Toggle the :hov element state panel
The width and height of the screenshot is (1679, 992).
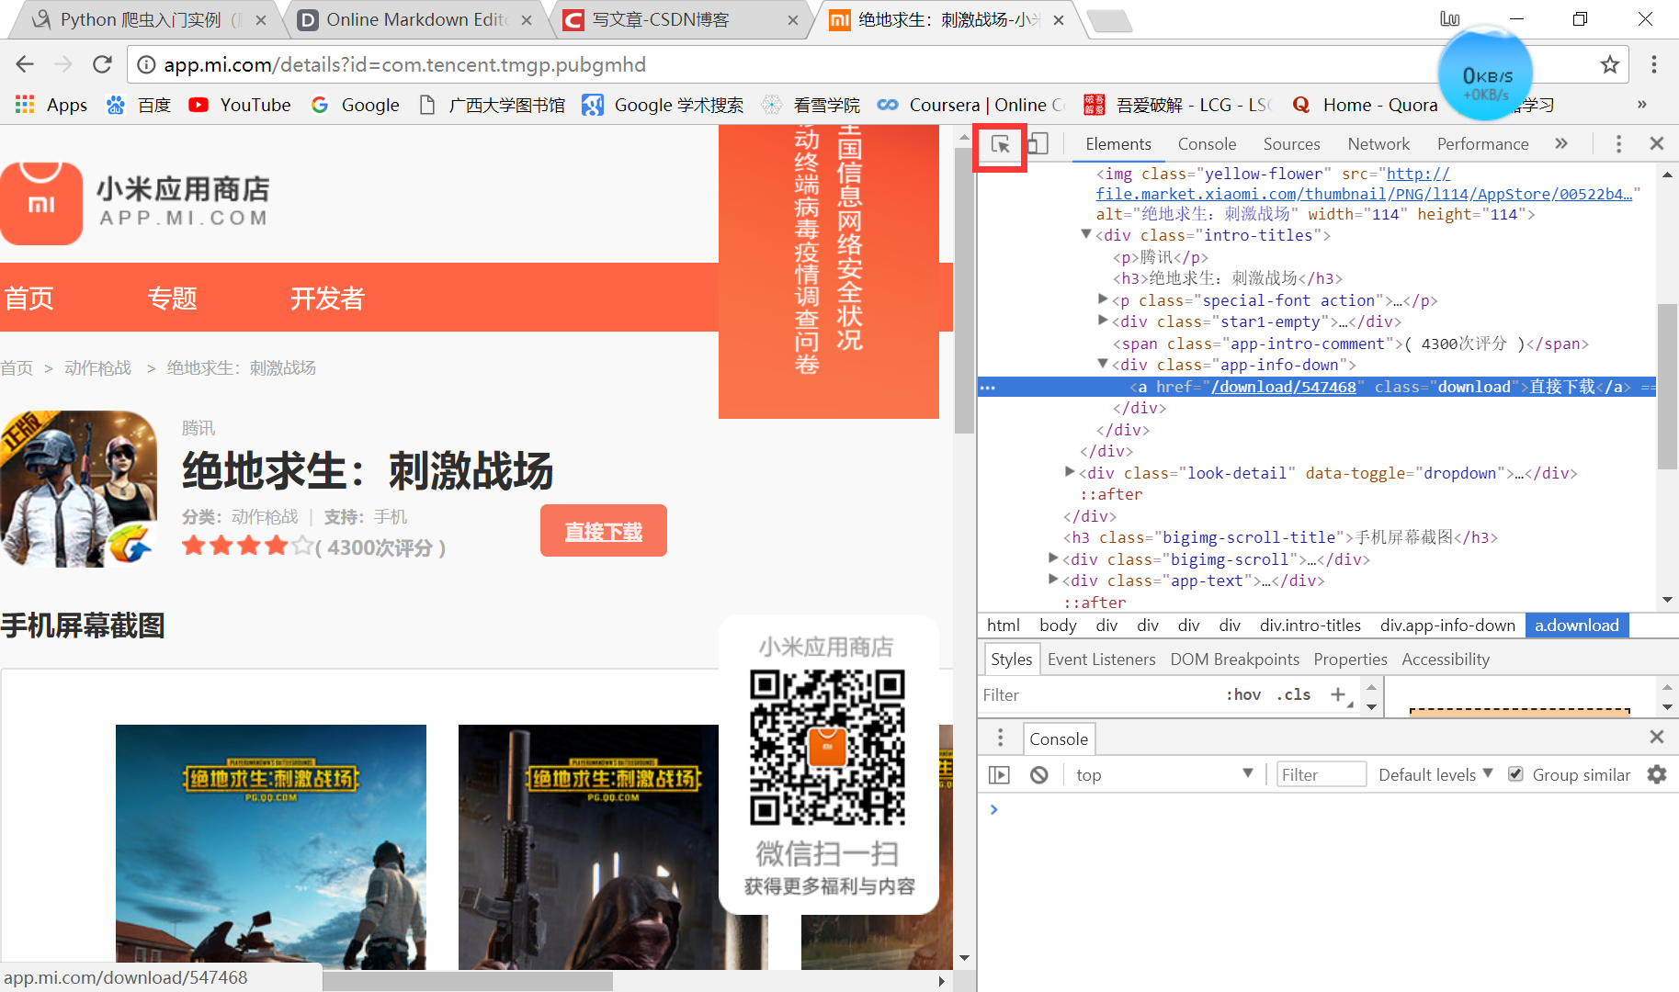point(1243,694)
